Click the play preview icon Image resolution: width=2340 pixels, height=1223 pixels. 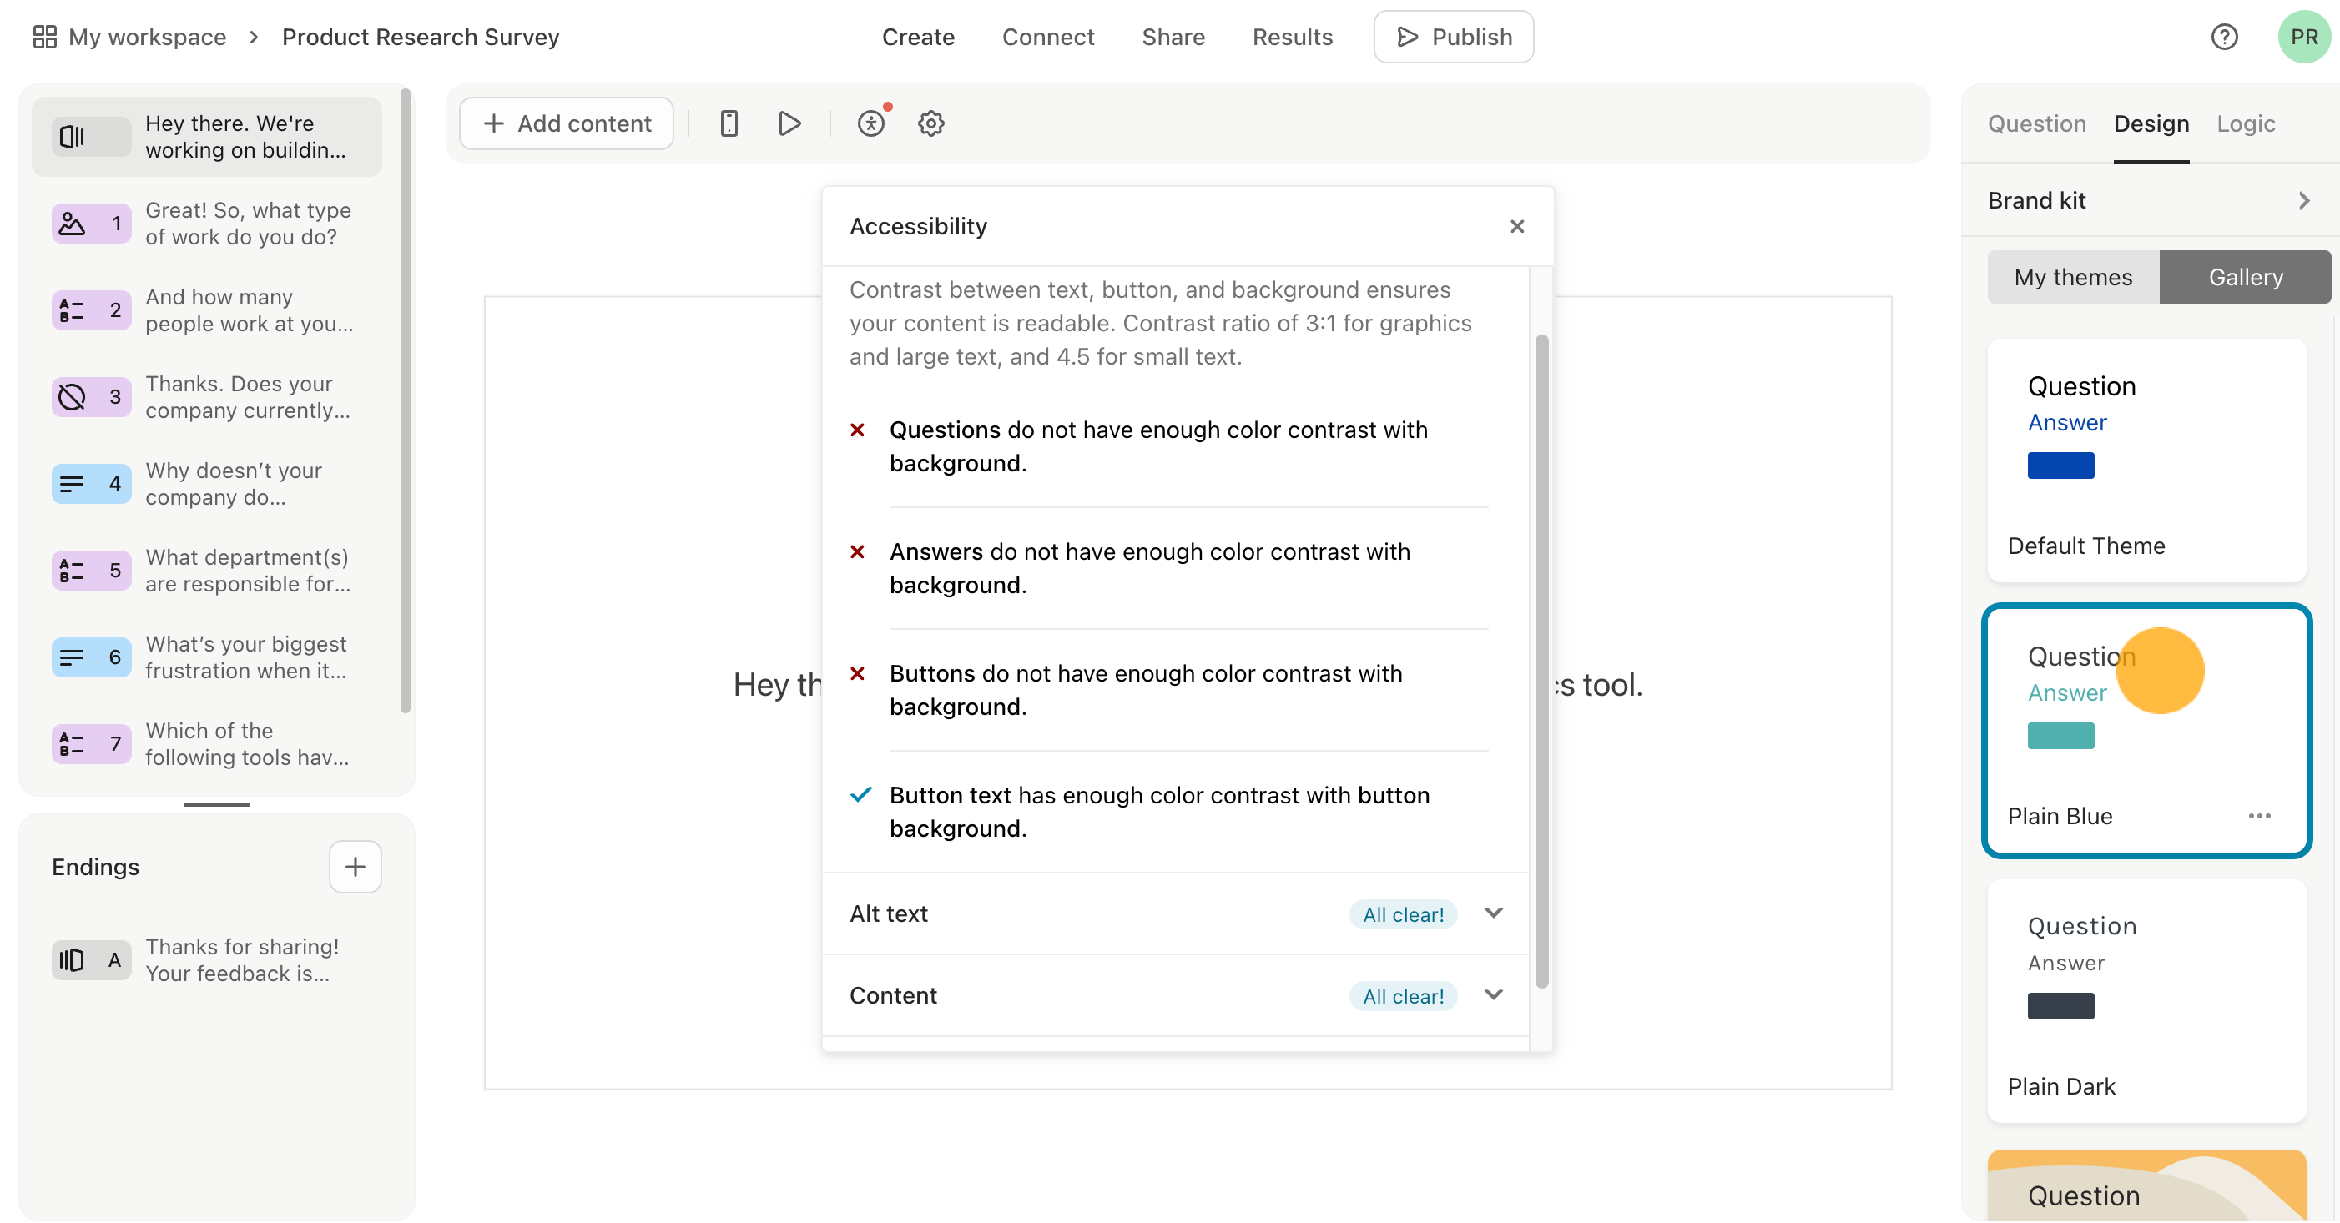789,123
